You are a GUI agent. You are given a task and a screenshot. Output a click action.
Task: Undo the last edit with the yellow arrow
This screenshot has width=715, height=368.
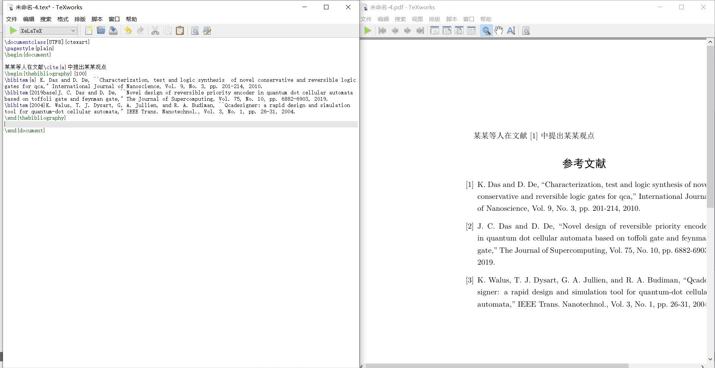(128, 31)
